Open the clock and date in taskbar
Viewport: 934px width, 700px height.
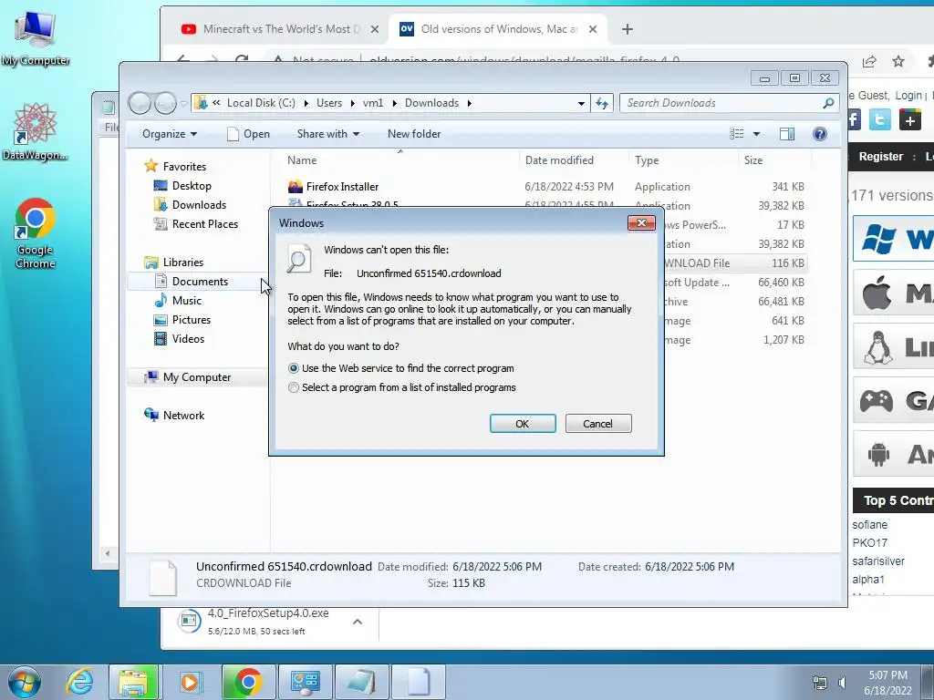point(887,683)
